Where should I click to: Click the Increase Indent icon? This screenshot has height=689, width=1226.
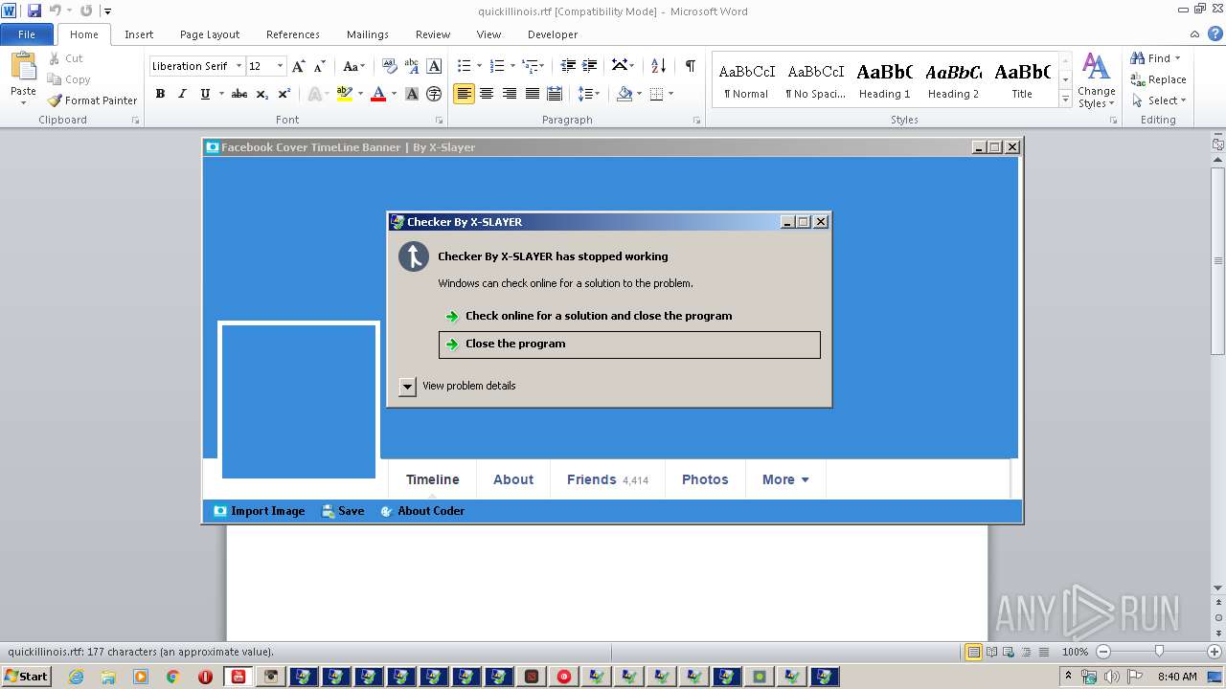click(591, 66)
